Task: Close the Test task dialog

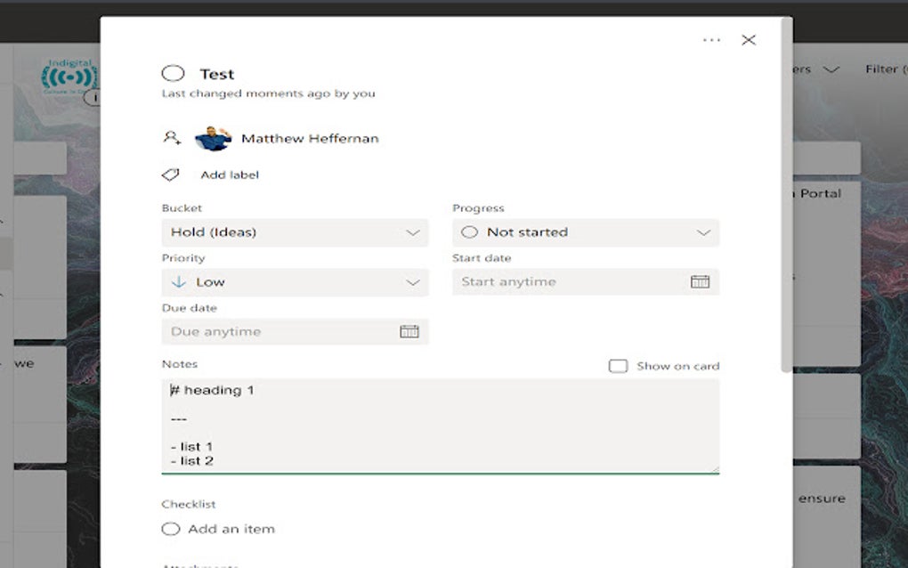Action: pos(749,40)
